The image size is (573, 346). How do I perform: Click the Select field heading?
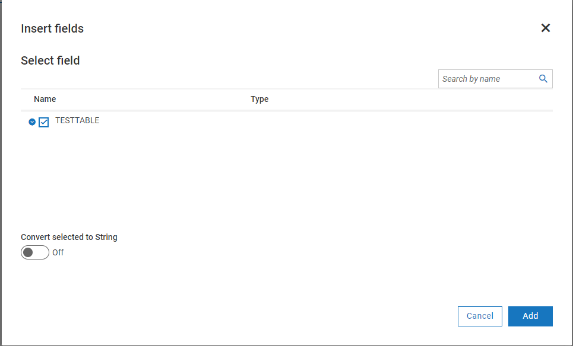50,60
